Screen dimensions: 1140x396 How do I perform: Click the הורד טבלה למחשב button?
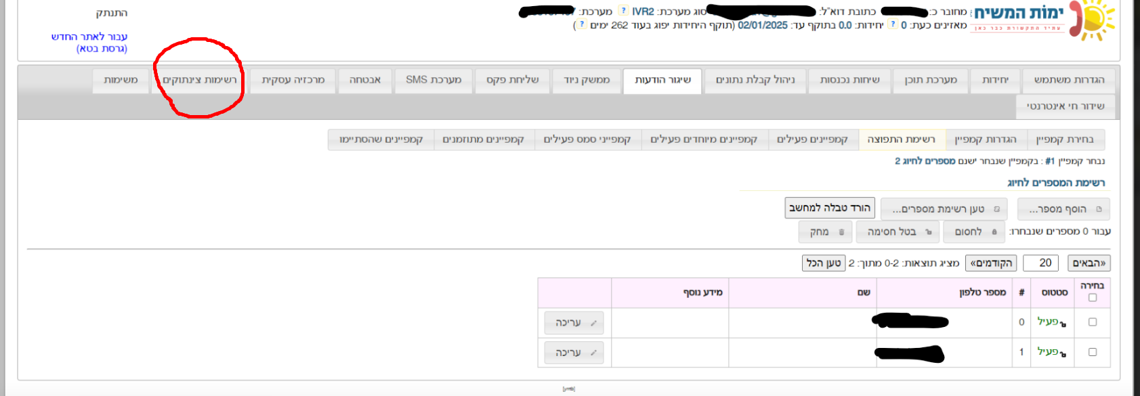830,208
